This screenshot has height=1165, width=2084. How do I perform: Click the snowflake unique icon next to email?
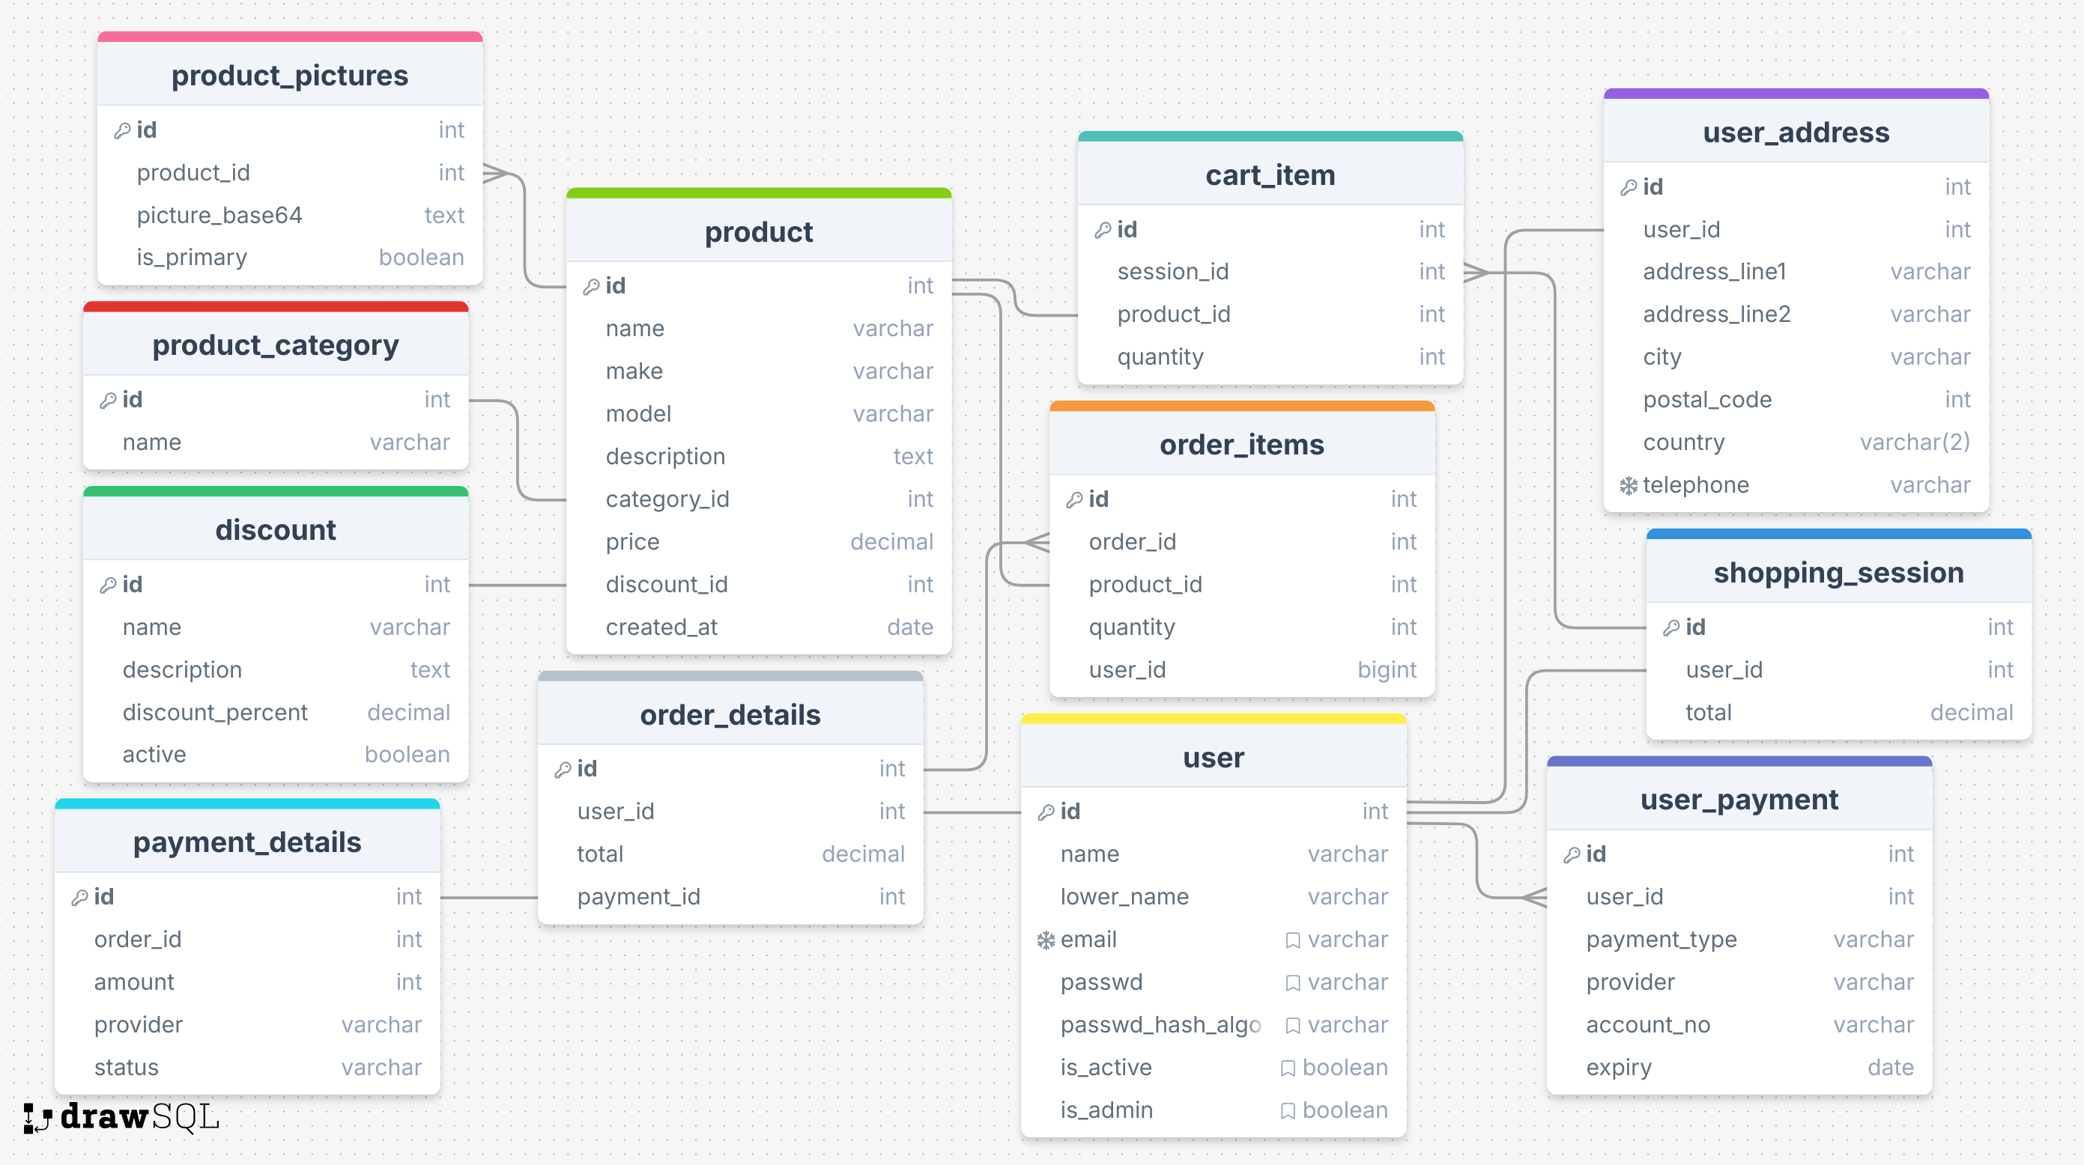click(1046, 940)
